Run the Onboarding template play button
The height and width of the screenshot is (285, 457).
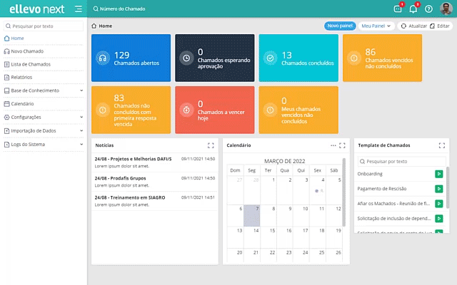(438, 174)
